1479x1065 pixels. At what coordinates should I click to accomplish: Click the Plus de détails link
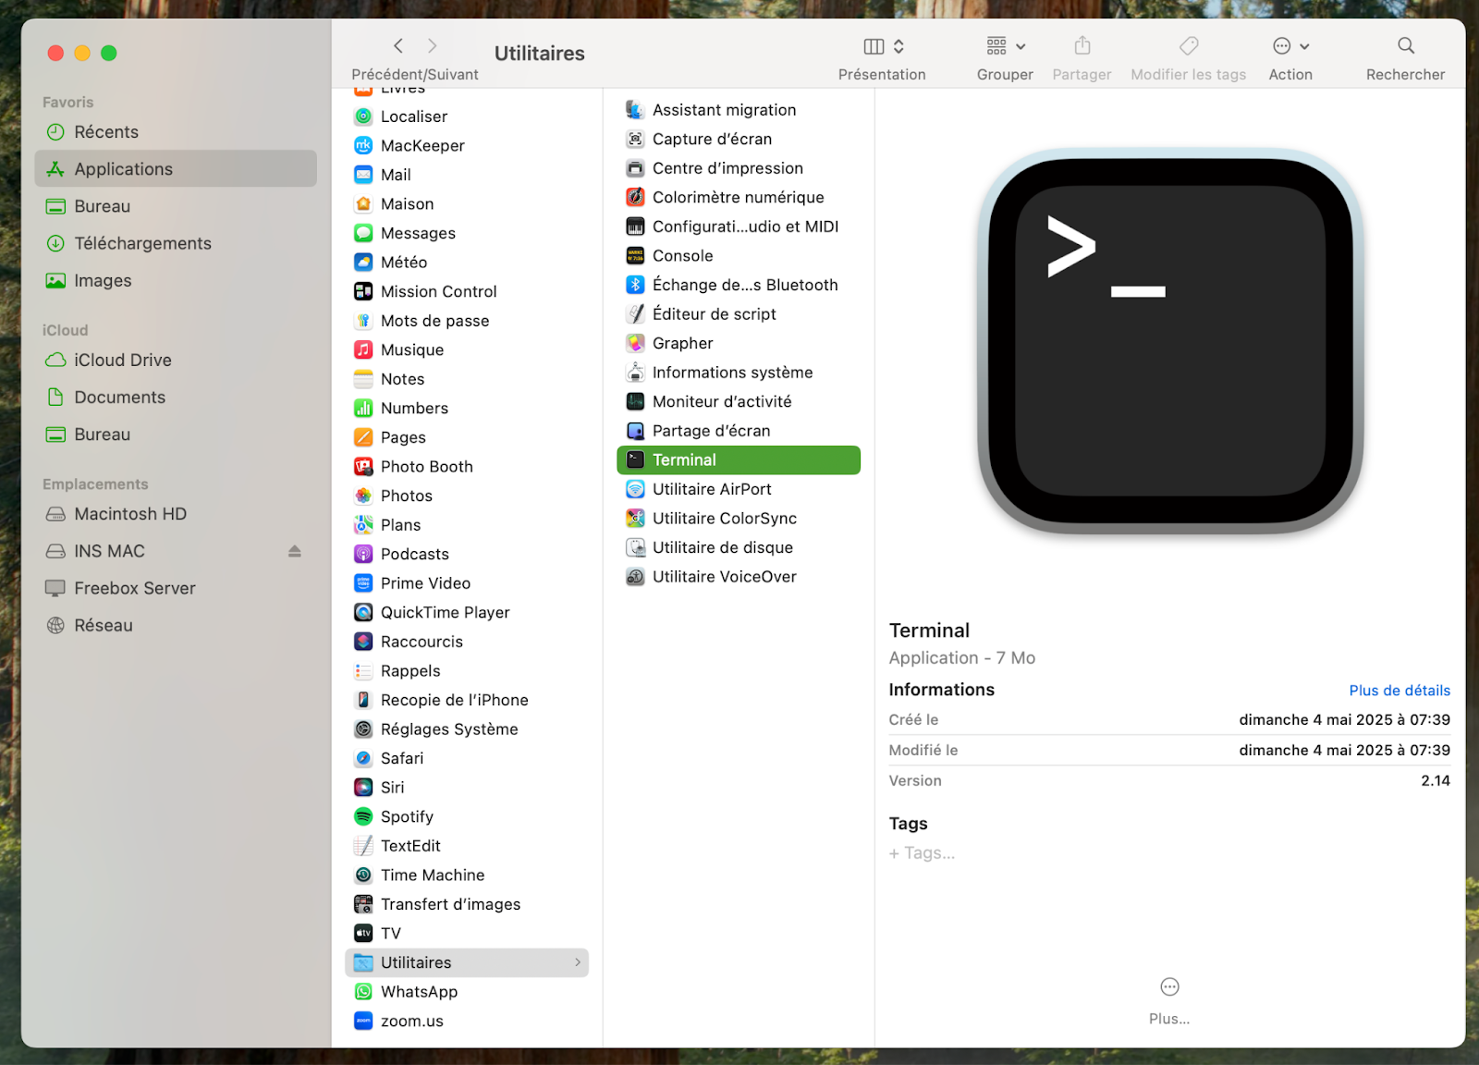coord(1399,690)
